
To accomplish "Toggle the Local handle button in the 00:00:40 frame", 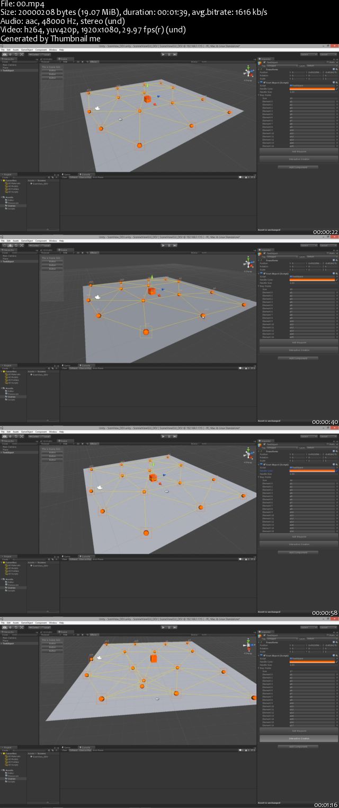I will pos(46,245).
